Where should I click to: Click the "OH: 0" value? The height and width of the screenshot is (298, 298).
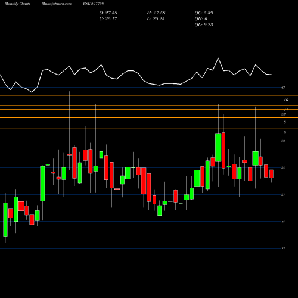coord(201,19)
